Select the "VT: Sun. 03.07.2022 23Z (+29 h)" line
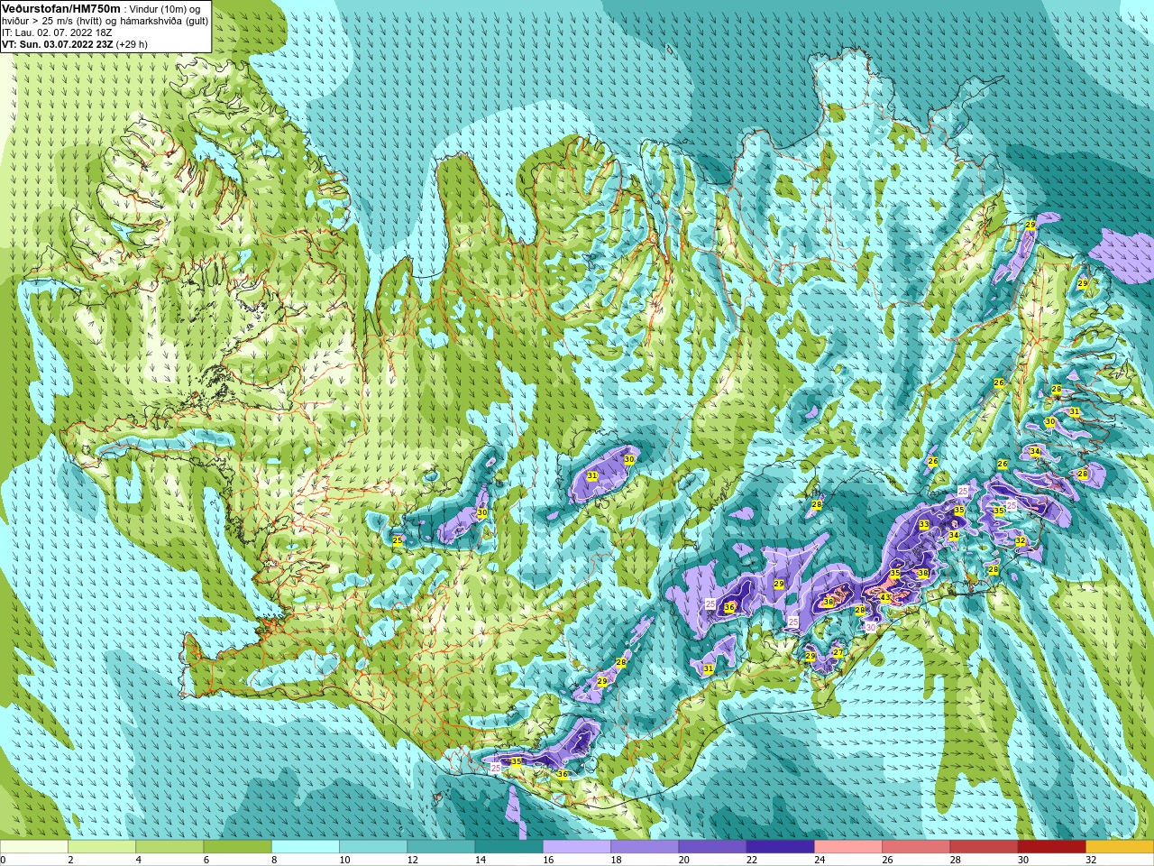 click(x=75, y=44)
